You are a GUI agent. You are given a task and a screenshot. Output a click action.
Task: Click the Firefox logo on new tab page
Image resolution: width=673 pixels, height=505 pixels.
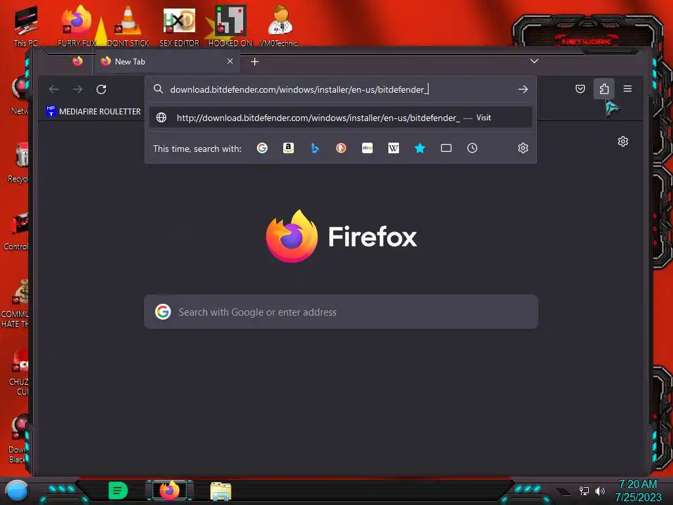click(x=341, y=237)
